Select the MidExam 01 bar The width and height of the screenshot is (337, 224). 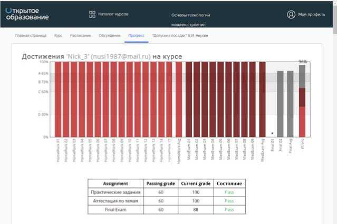click(189, 99)
